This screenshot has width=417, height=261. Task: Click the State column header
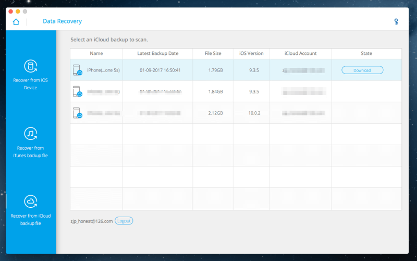tap(366, 53)
